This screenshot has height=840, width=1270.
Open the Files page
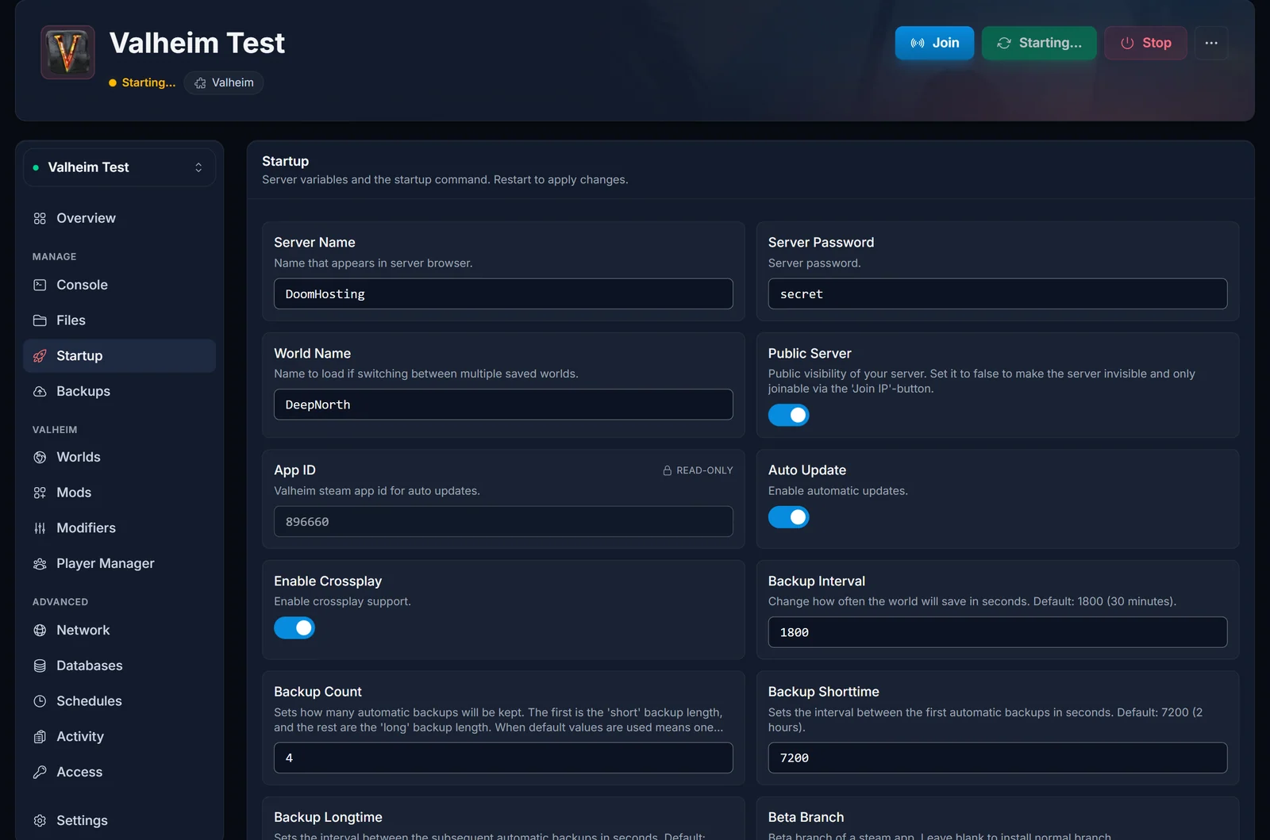coord(119,320)
